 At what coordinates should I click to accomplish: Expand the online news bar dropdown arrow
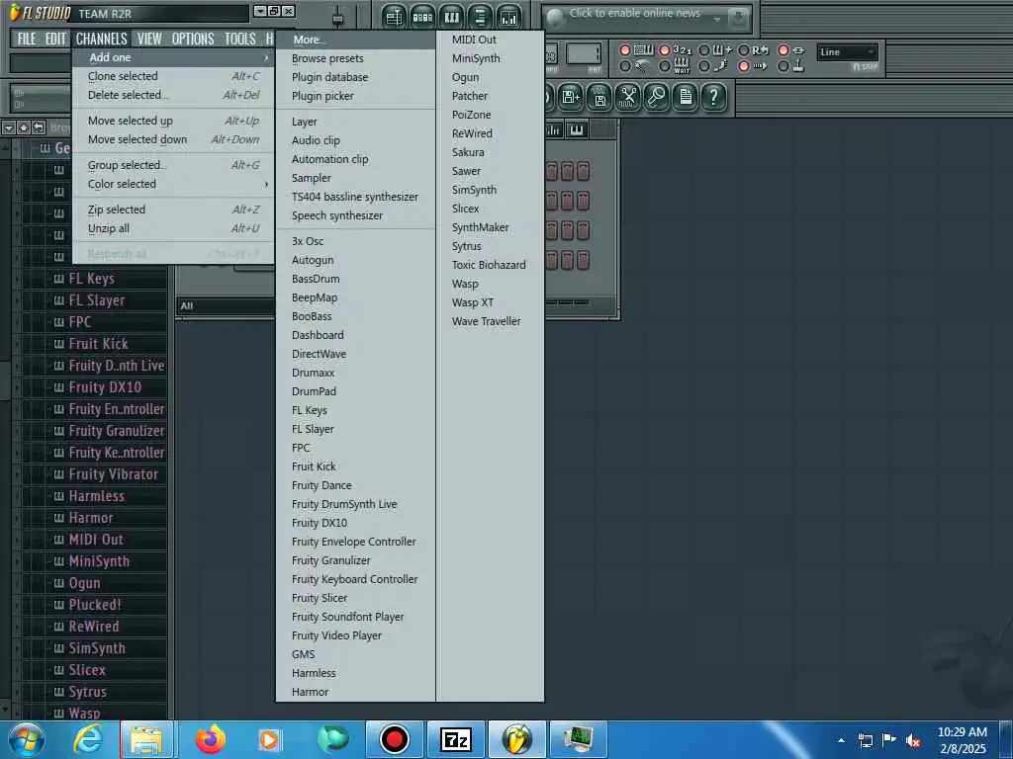[x=716, y=20]
